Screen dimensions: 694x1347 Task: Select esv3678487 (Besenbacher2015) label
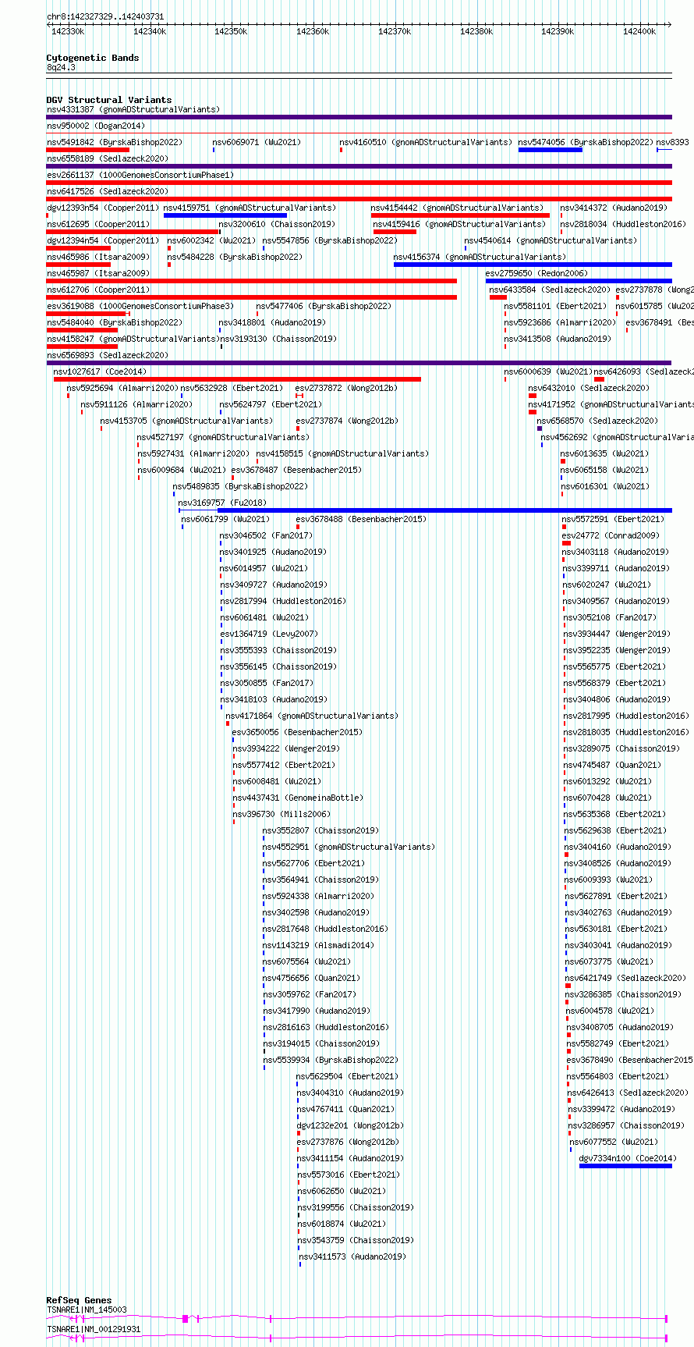tap(296, 470)
